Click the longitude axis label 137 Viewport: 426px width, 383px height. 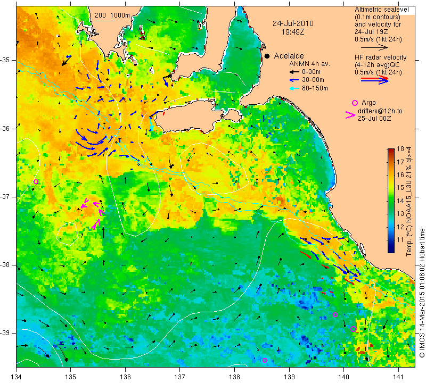click(179, 377)
